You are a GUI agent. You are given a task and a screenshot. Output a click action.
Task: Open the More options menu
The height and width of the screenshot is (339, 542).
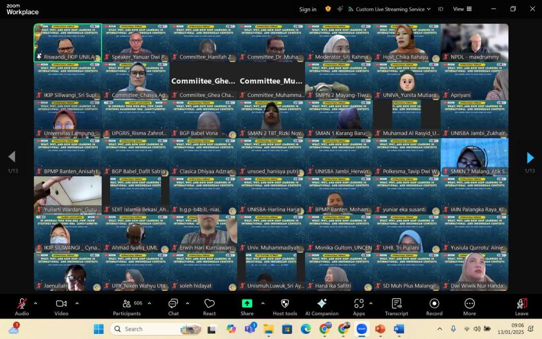(x=469, y=307)
